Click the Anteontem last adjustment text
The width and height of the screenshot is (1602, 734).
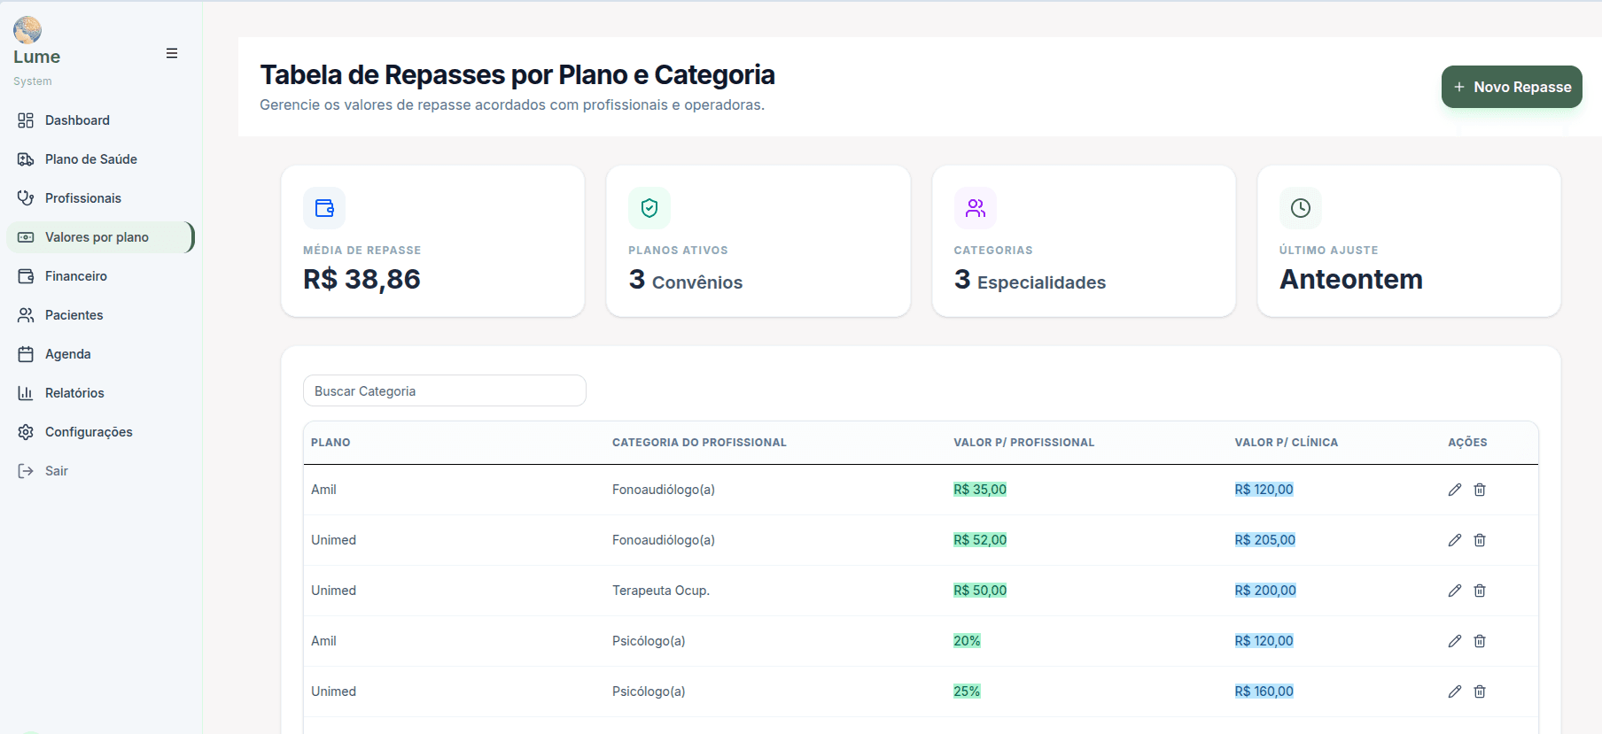(x=1351, y=279)
